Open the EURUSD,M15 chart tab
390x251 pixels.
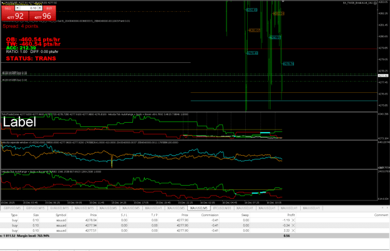59,208
